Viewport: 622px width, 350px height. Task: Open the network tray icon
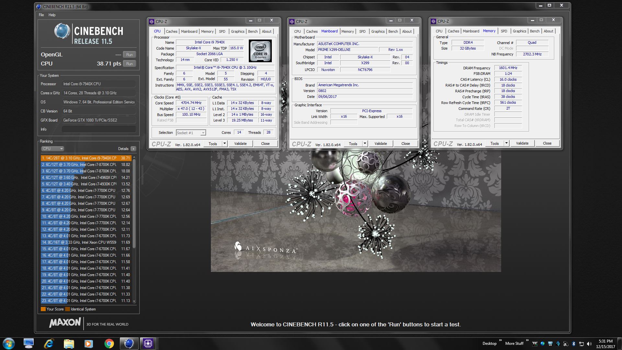pyautogui.click(x=582, y=344)
